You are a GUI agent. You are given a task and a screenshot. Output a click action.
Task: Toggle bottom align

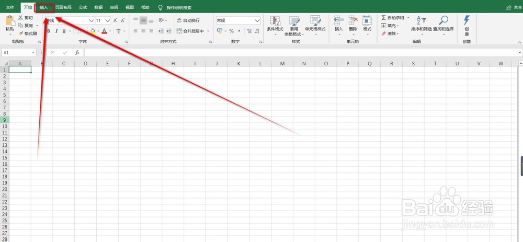pyautogui.click(x=151, y=20)
